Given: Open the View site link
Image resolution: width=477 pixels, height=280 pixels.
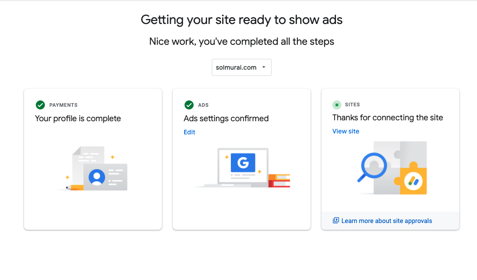Looking at the screenshot, I should (346, 131).
